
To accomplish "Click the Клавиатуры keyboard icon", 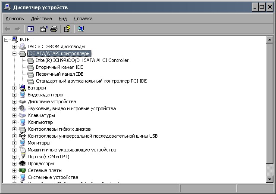I will coord(22,115).
